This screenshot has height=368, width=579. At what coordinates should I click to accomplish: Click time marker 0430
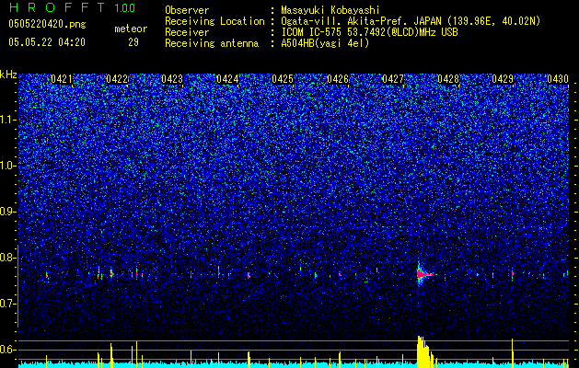click(x=558, y=79)
